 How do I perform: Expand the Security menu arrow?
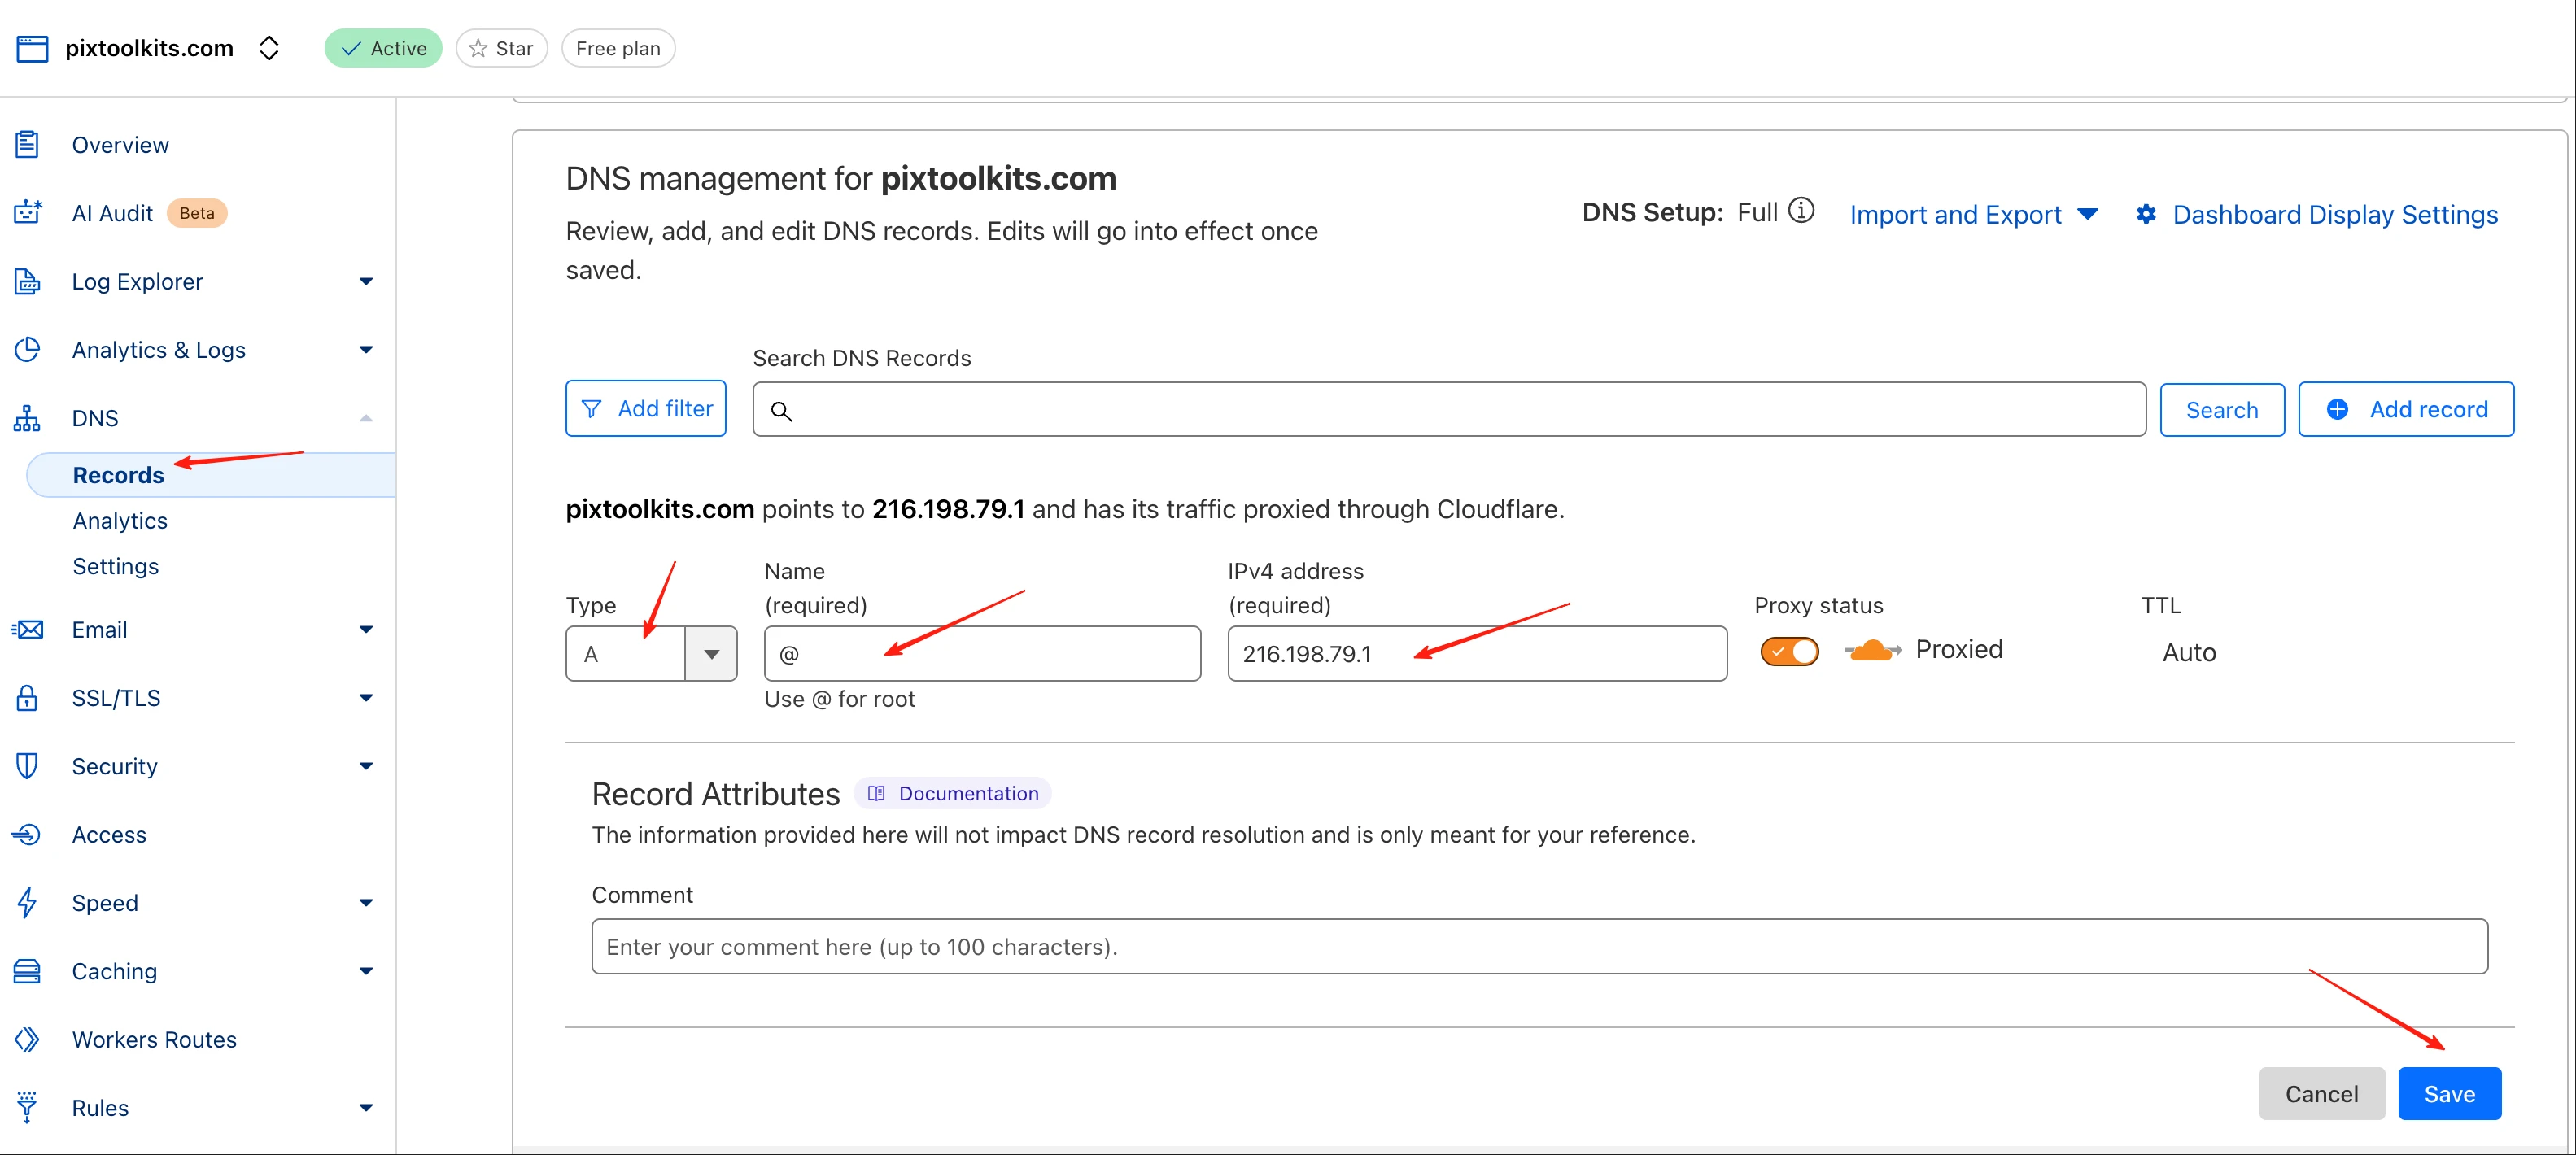[x=366, y=766]
